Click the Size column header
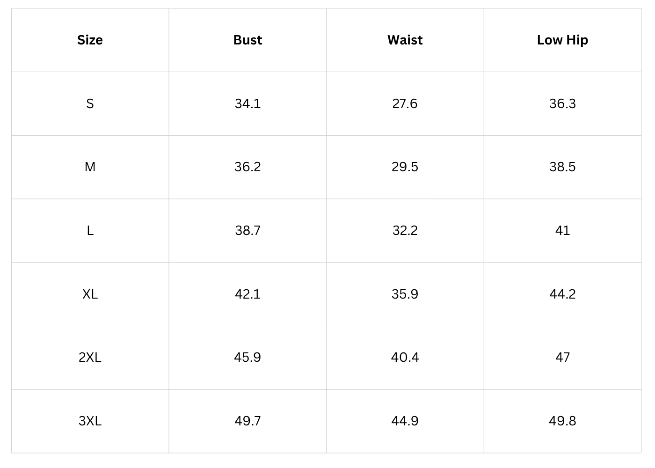The height and width of the screenshot is (468, 655). point(90,40)
